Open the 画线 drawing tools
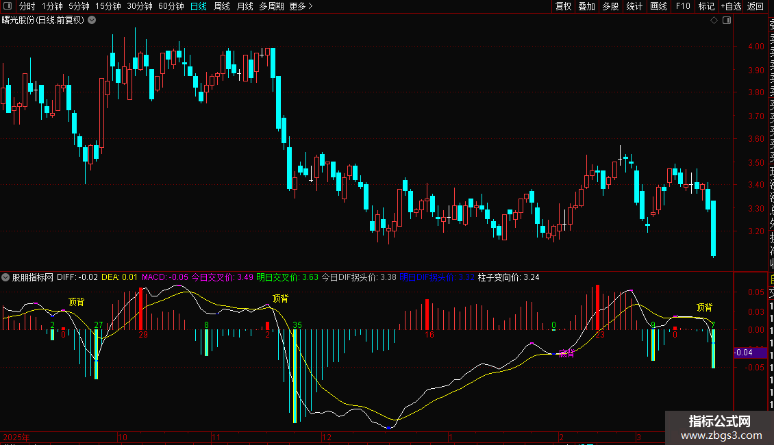 click(658, 6)
